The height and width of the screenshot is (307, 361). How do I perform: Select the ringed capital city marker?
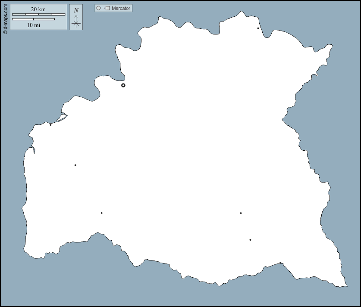(x=123, y=85)
